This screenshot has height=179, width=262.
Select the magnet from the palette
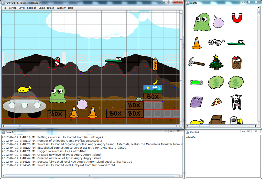237,18
